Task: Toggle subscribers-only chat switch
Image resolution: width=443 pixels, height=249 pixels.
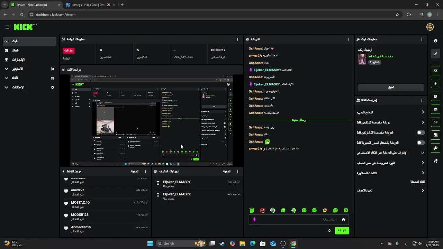Action: (x=421, y=132)
